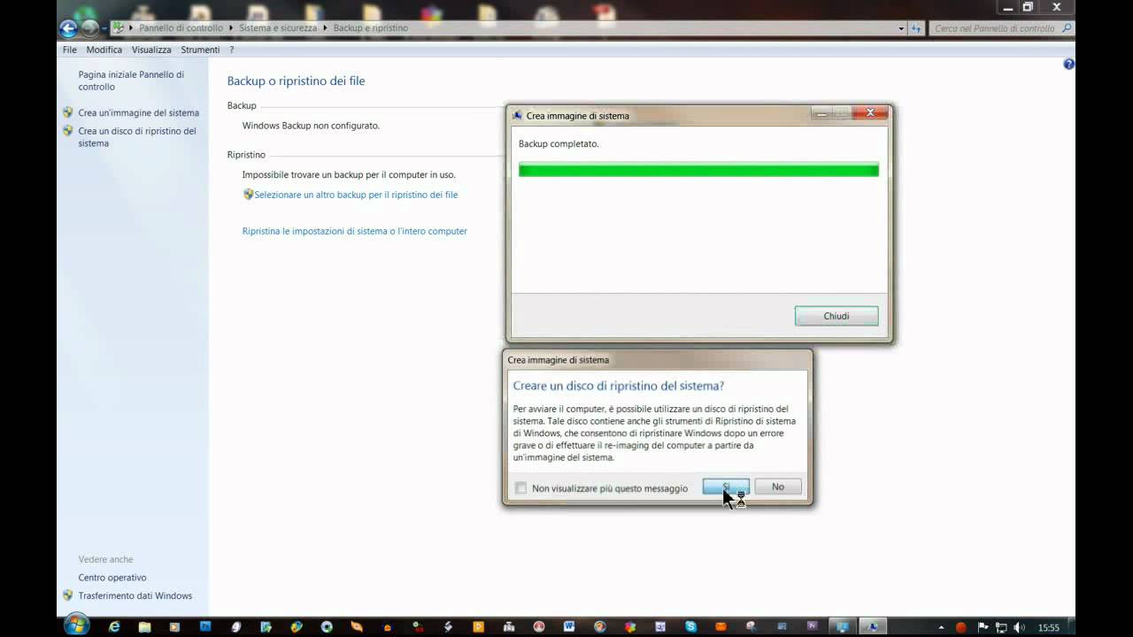Screen dimensions: 1133x637
Task: Open the Visualizza menu
Action: pyautogui.click(x=151, y=50)
